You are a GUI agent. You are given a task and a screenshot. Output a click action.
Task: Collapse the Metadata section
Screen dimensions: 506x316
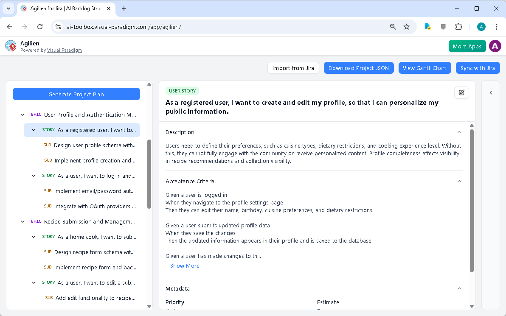[x=459, y=288]
